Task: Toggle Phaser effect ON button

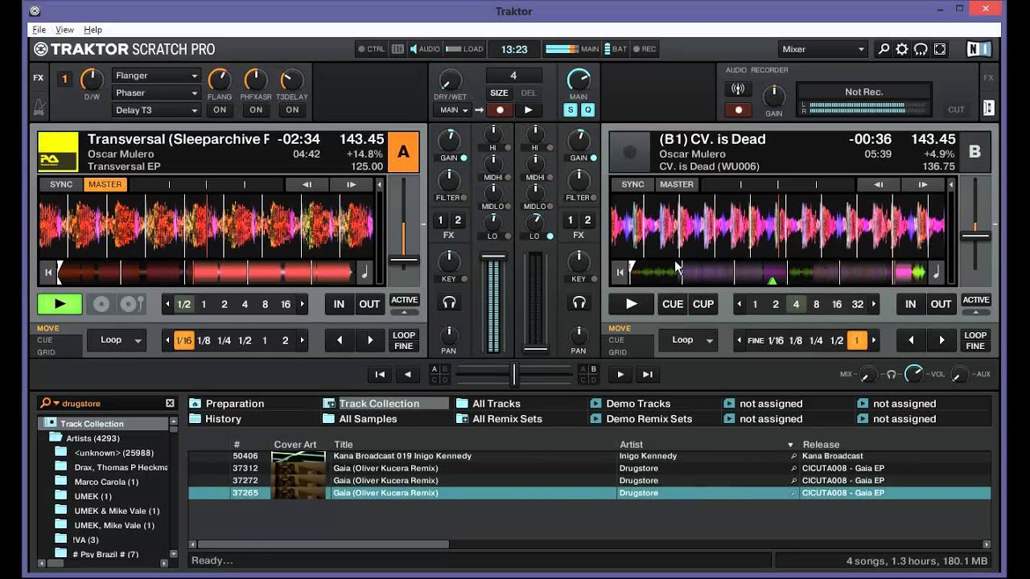Action: (x=256, y=110)
